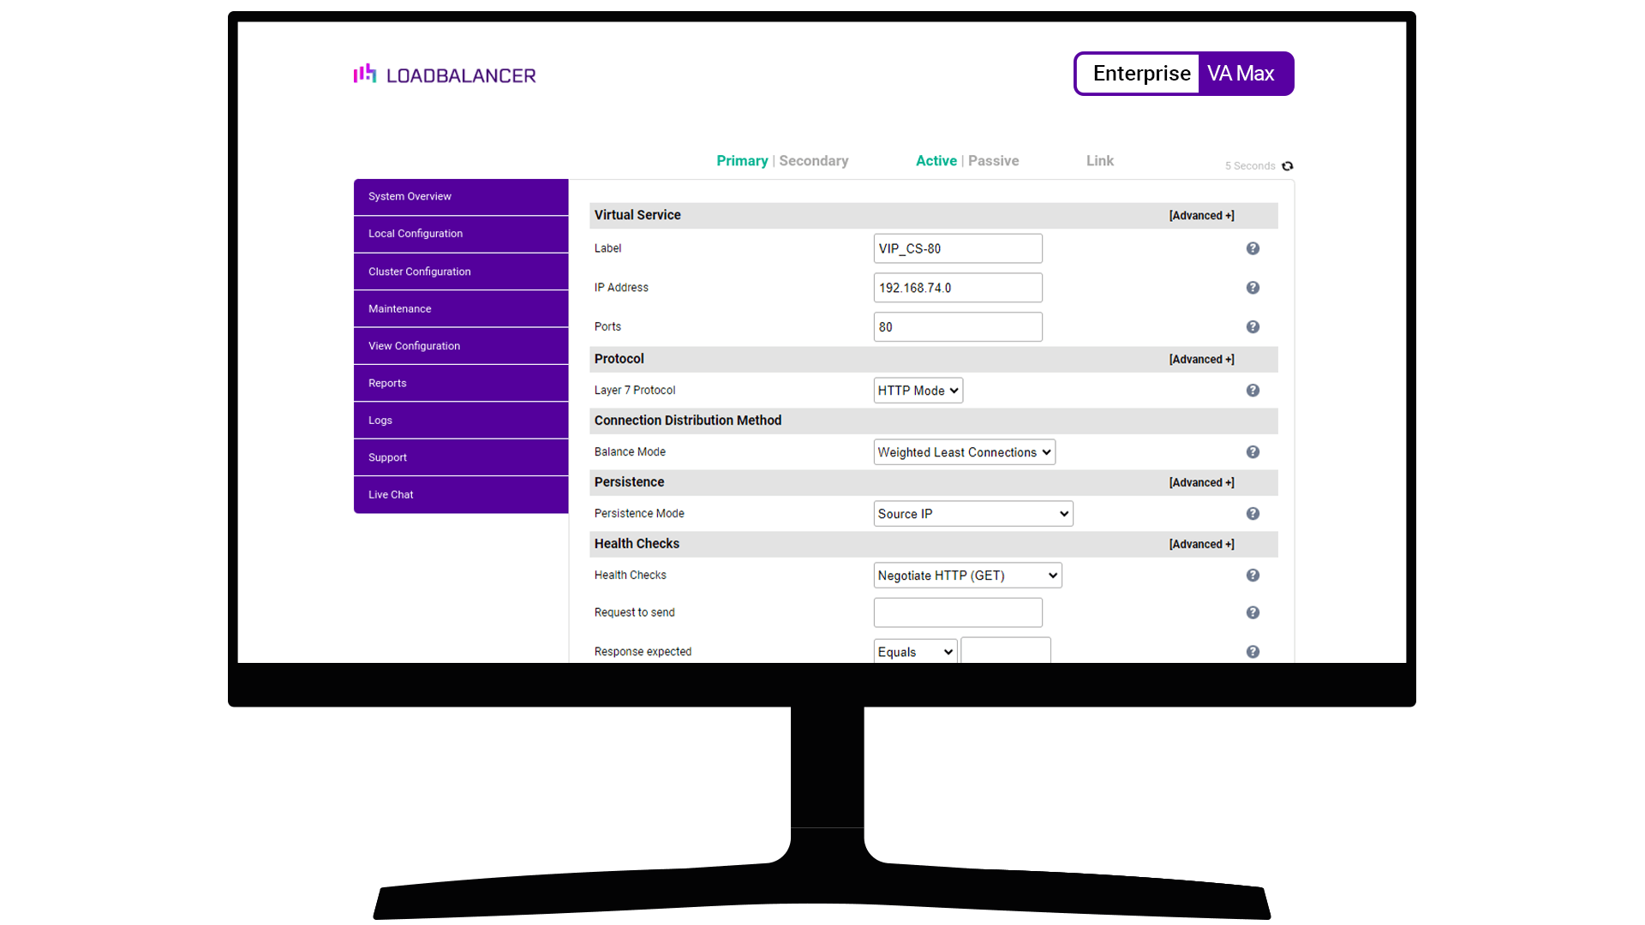
Task: Click the help icon next to Label field
Action: click(1253, 248)
